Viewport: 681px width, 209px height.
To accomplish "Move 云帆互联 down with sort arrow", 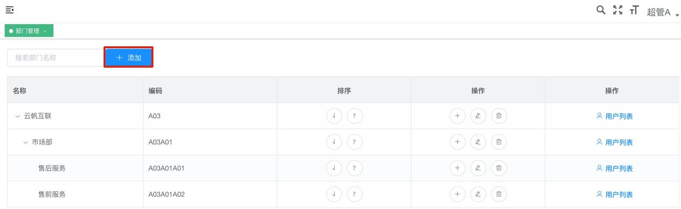I will [335, 116].
